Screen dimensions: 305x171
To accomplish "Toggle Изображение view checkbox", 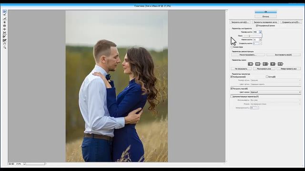I will click(232, 77).
